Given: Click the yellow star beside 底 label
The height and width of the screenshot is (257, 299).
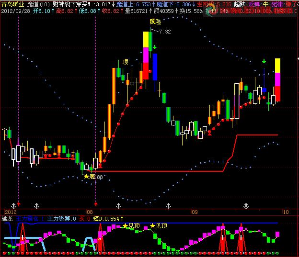Looking at the screenshot, I should click(87, 177).
